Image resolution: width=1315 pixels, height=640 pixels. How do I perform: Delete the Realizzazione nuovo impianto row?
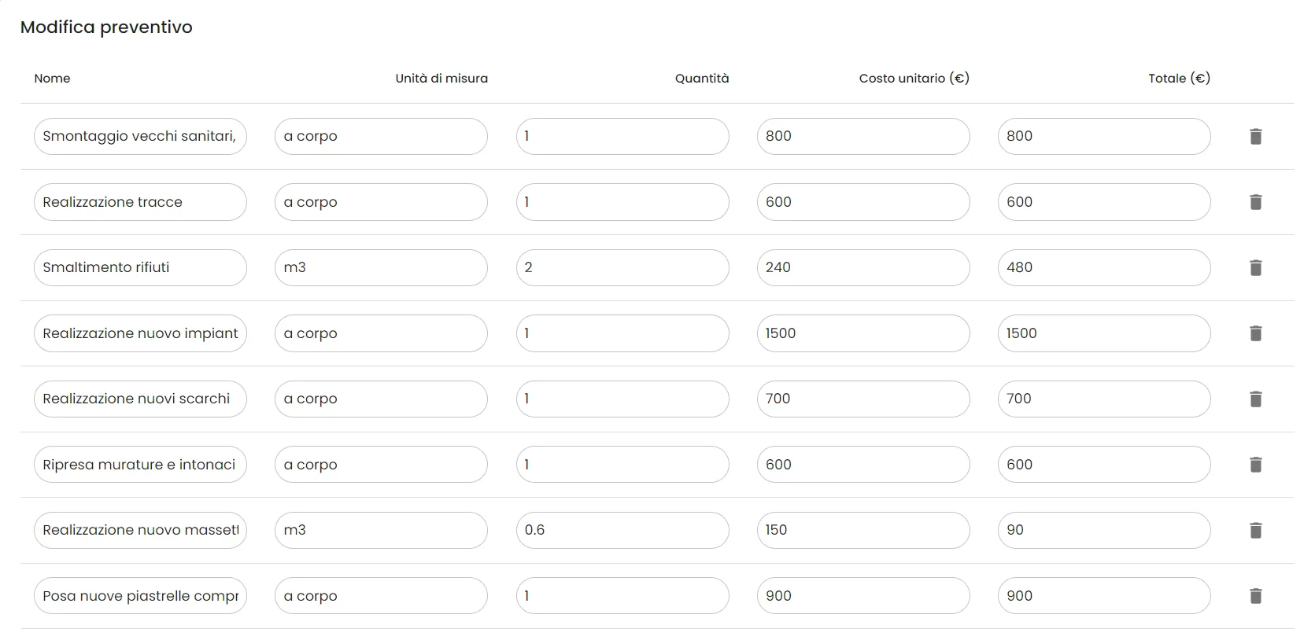(1255, 333)
